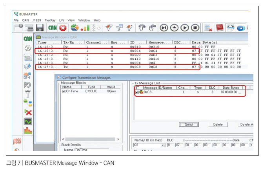Viewport: 262px width, 174px height.
Task: Click the new configuration icon with plus
Action: (18, 27)
